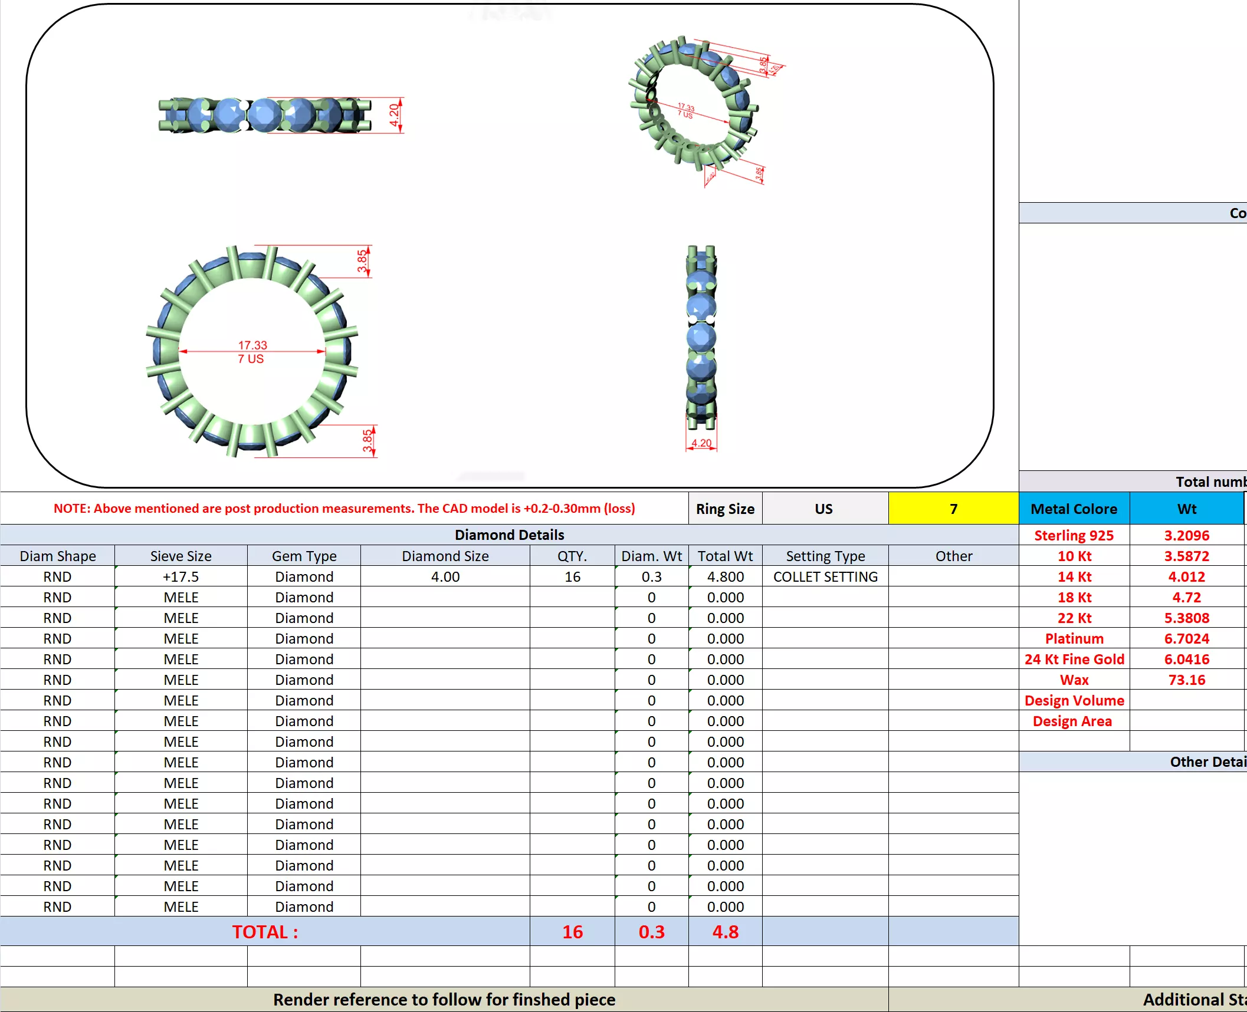This screenshot has width=1247, height=1012.
Task: Click the top-view ring thumbnail
Action: [x=265, y=115]
